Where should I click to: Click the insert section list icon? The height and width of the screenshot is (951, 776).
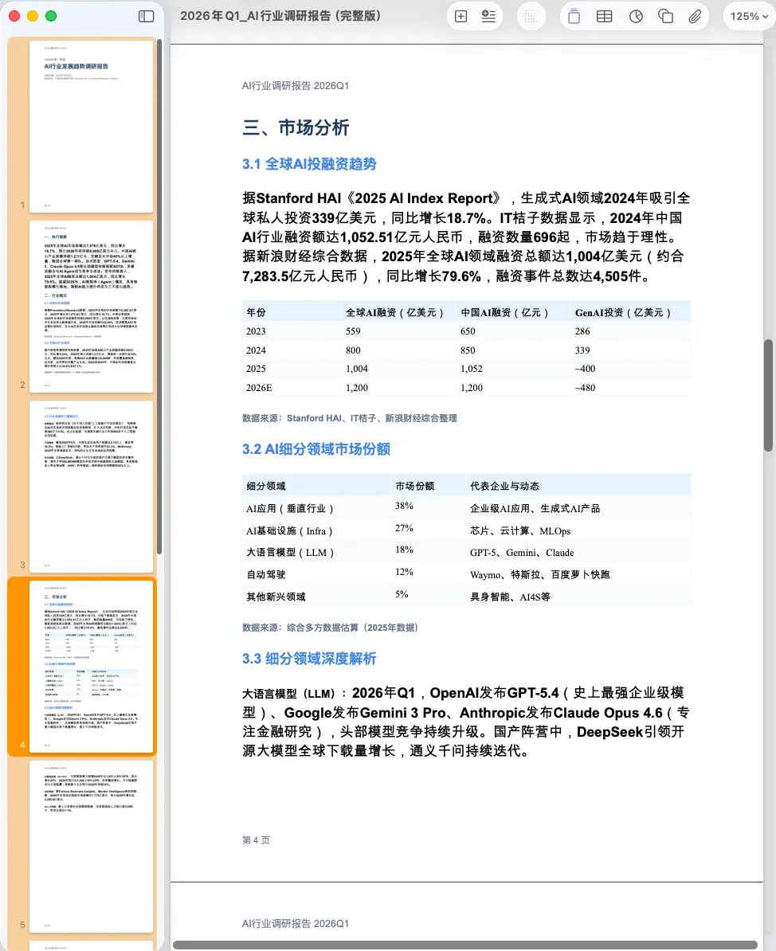click(488, 17)
